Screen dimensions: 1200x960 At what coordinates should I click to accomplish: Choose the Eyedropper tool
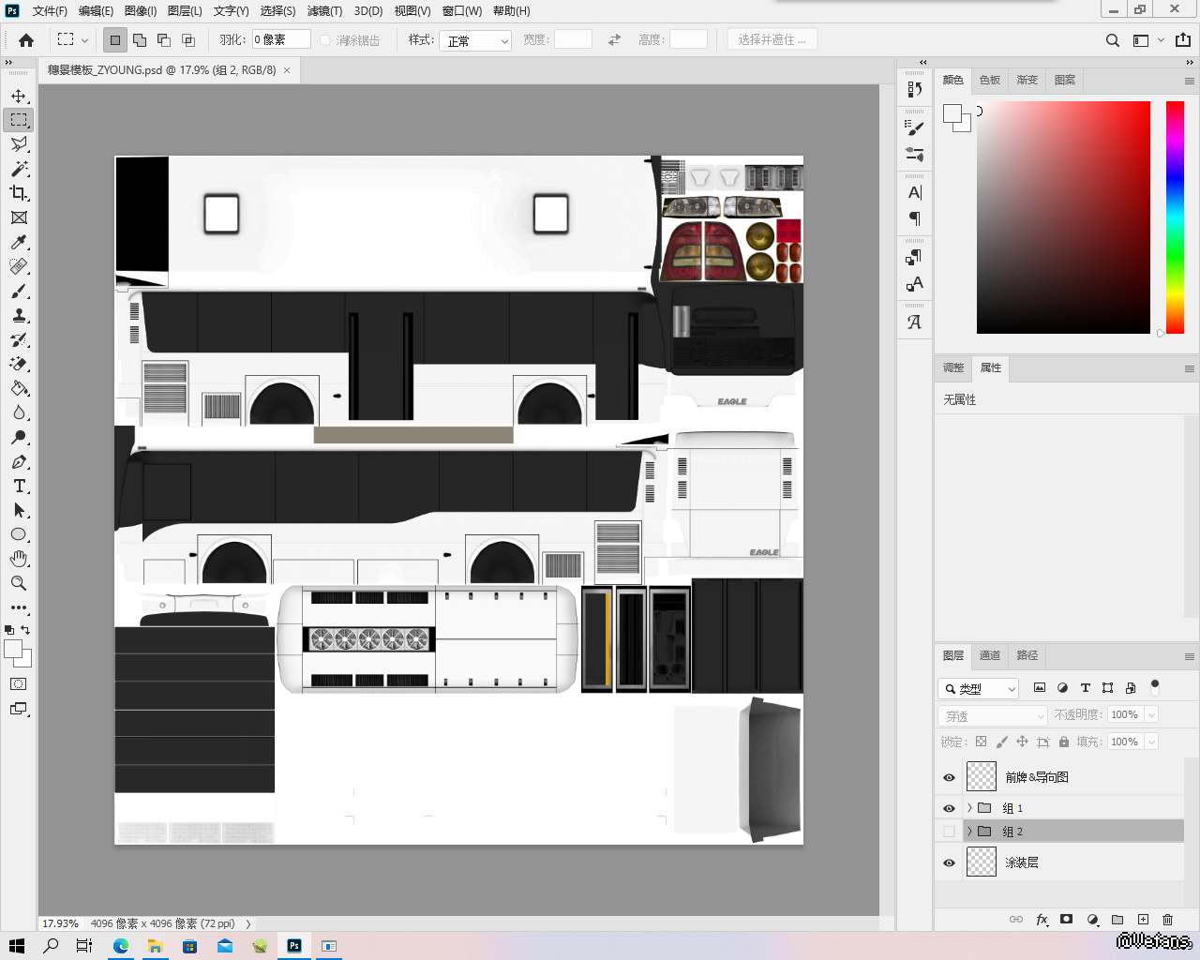pyautogui.click(x=19, y=242)
